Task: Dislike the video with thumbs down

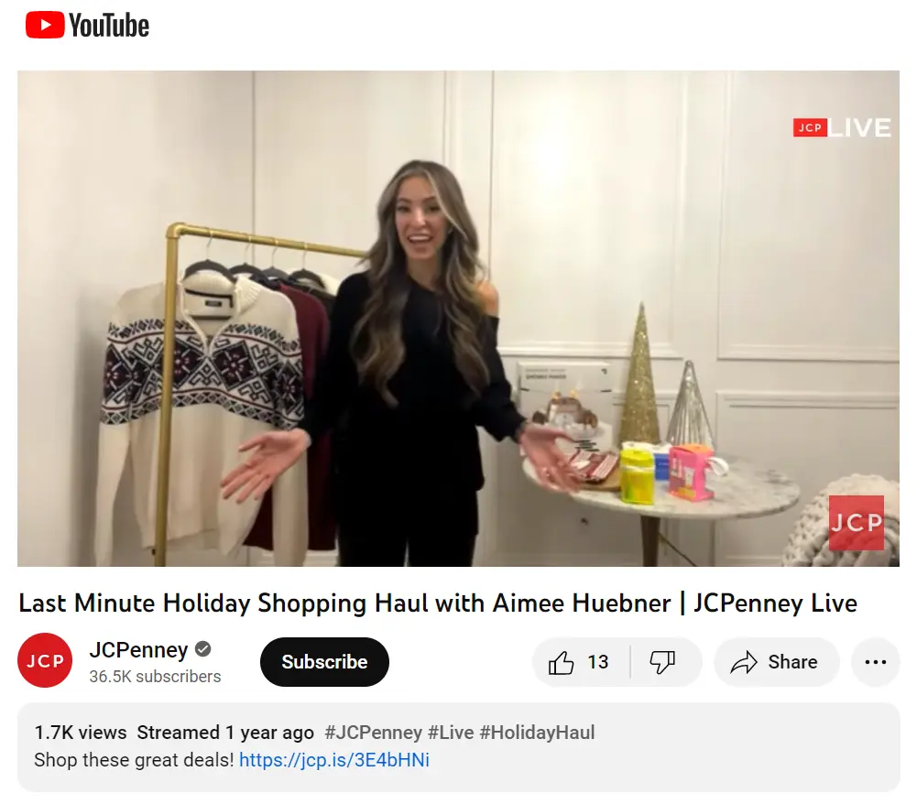Action: 662,662
